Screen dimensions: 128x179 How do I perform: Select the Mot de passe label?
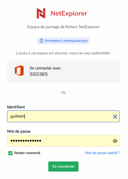coord(19,132)
